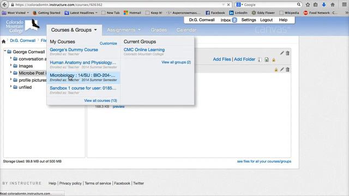Image resolution: width=349 pixels, height=196 pixels.
Task: Open the Help link in top bar
Action: click(283, 20)
